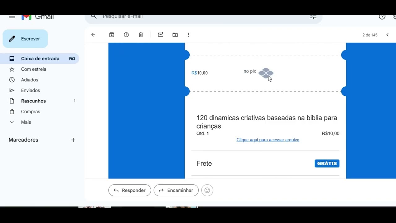Click the '2 de 145' counter text
This screenshot has height=223, width=396.
tap(370, 35)
